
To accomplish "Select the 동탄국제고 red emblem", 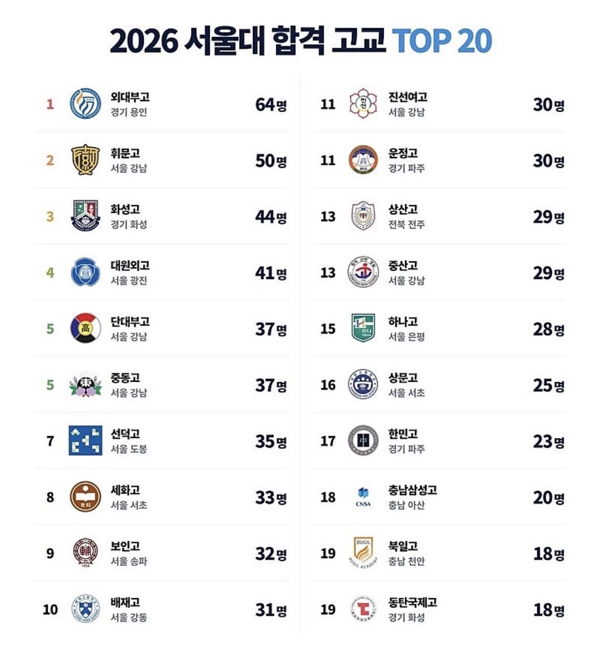I will [363, 609].
